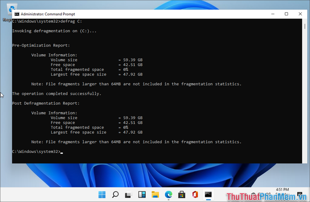Launch File Explorer from the taskbar

tap(155, 194)
